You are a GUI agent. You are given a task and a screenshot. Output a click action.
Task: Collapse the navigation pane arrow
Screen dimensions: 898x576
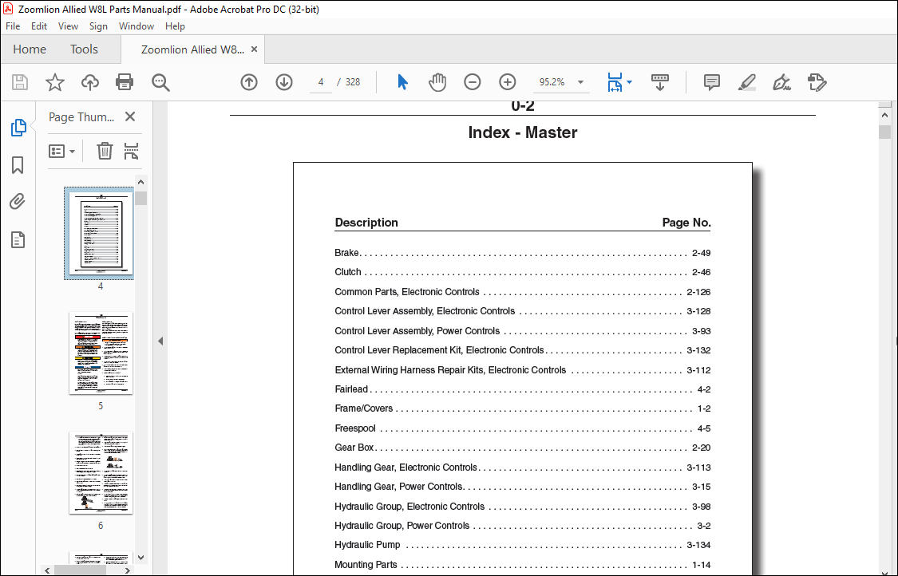tap(160, 341)
